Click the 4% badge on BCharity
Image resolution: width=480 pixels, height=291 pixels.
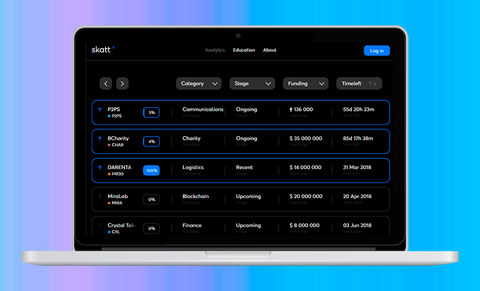(x=151, y=142)
